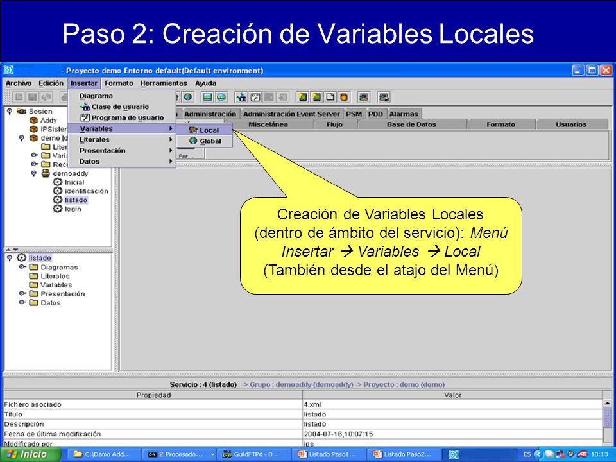Click the Save floppy disk toolbar icon
Screen dimensions: 616x462
point(33,97)
